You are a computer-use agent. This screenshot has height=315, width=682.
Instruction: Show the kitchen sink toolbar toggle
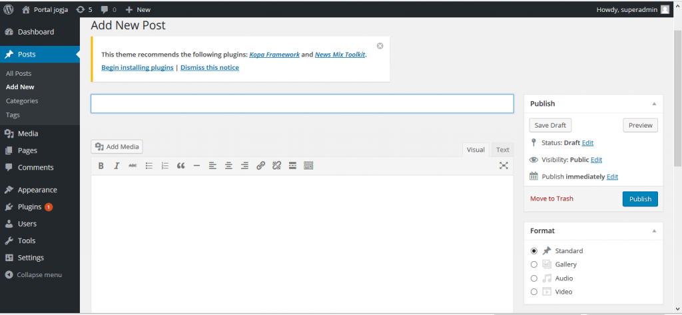click(x=308, y=165)
